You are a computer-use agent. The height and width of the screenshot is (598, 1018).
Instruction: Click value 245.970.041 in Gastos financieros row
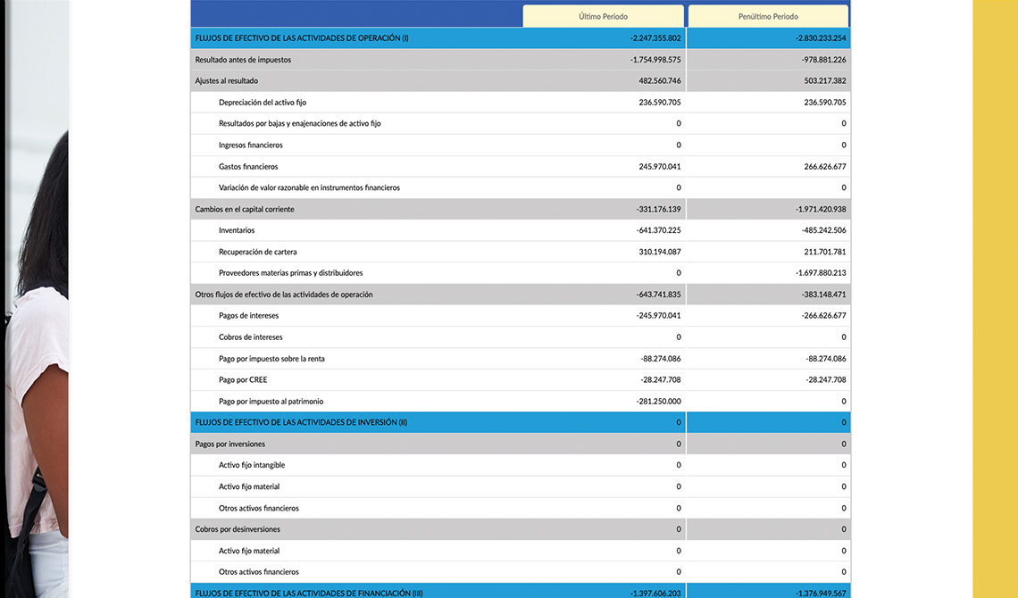pos(660,167)
